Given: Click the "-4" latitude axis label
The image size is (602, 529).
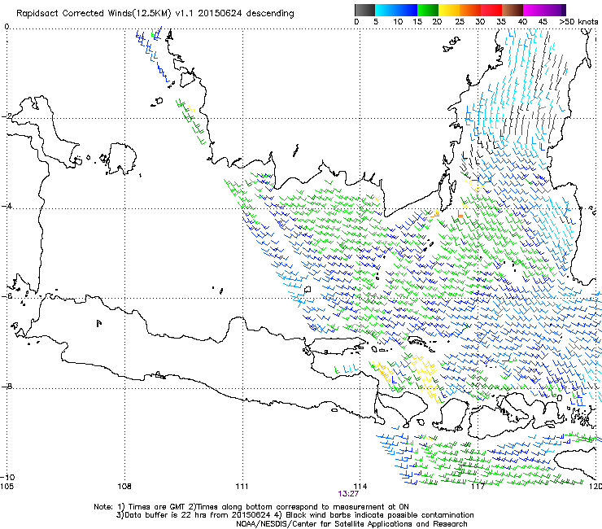Looking at the screenshot, I should click(x=7, y=206).
